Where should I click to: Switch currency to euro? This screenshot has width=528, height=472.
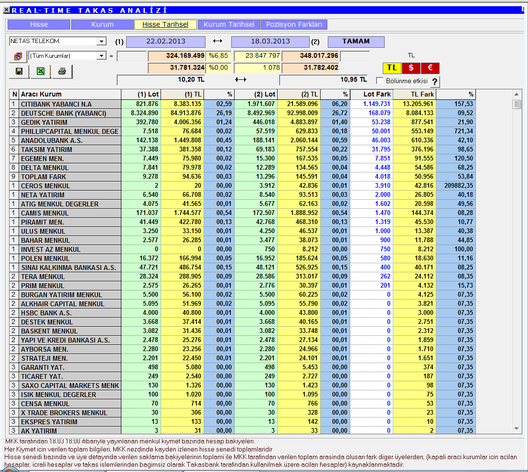pyautogui.click(x=430, y=68)
